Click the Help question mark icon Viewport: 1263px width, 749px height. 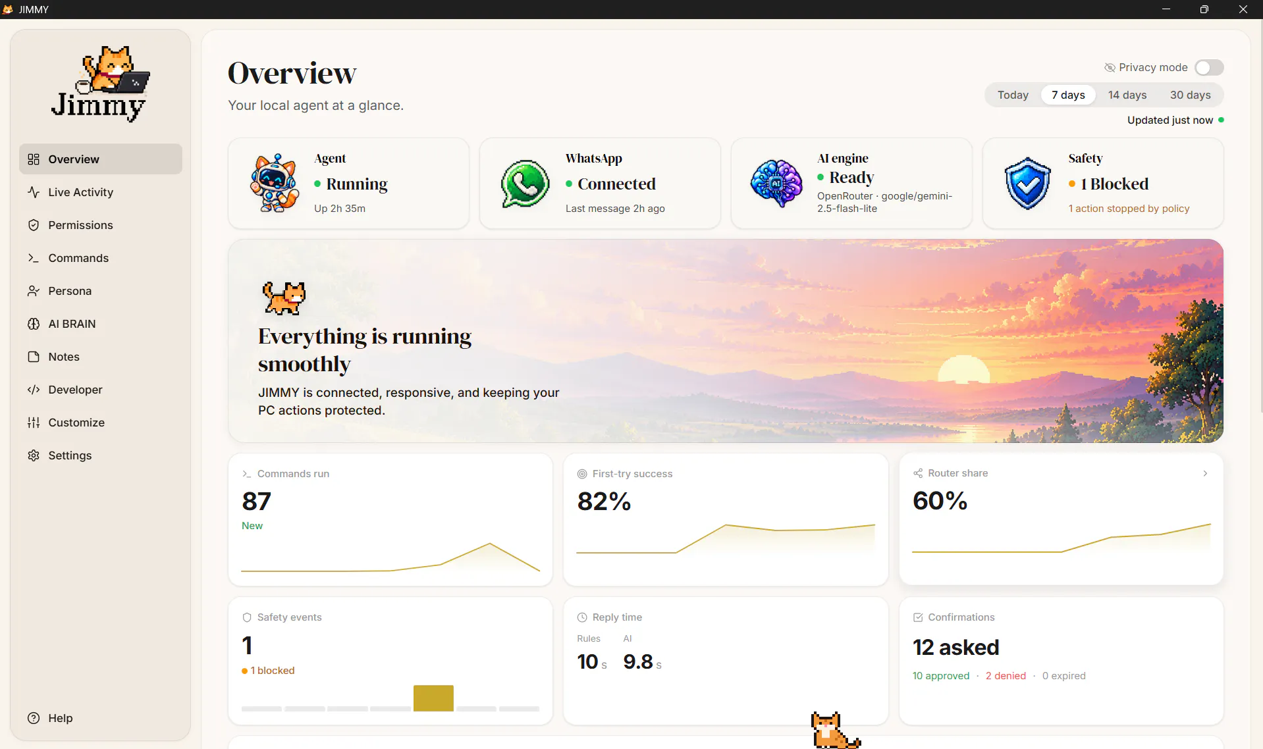pos(34,718)
